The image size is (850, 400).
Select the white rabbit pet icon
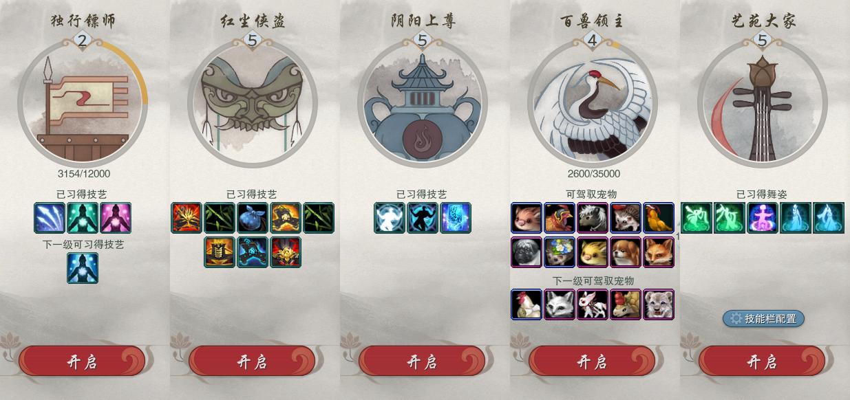click(x=593, y=304)
